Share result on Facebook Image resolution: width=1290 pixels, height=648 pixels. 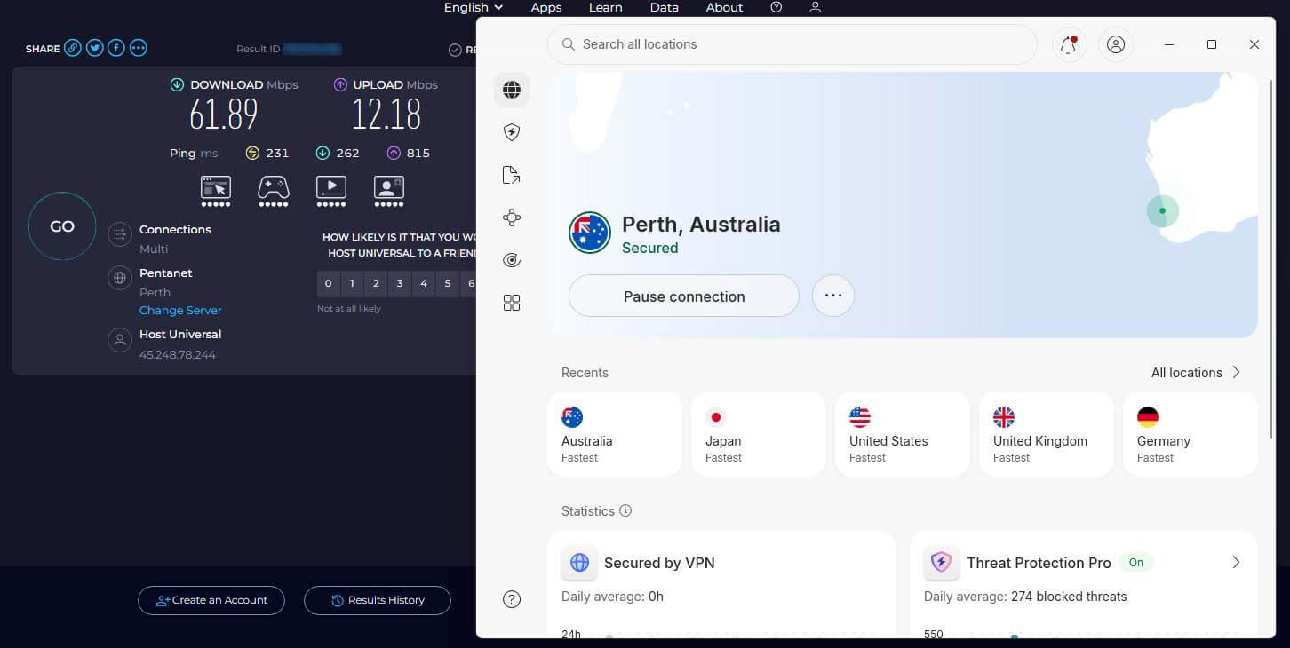click(116, 48)
